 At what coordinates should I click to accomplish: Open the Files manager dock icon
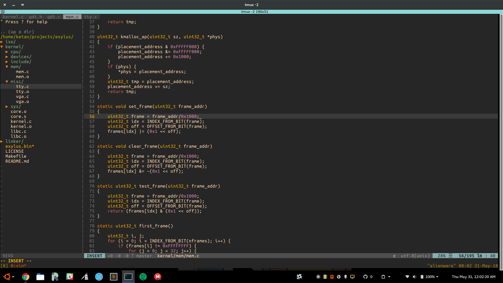point(40,277)
